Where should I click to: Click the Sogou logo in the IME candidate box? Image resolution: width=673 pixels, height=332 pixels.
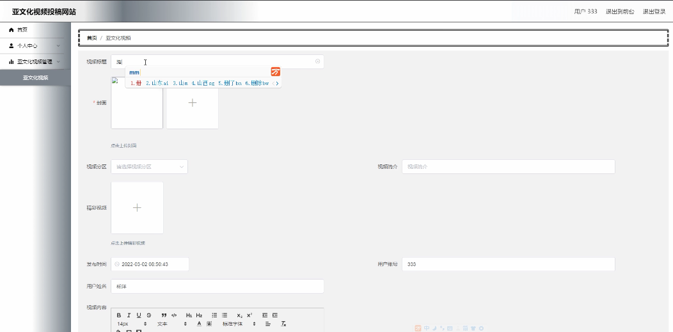276,72
